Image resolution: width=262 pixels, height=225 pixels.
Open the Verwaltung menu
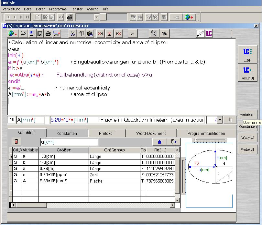tap(11, 9)
